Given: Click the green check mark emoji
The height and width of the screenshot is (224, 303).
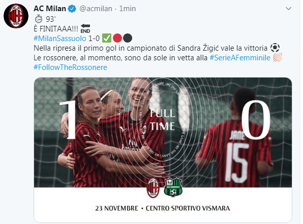Looking at the screenshot, I should click(x=106, y=38).
